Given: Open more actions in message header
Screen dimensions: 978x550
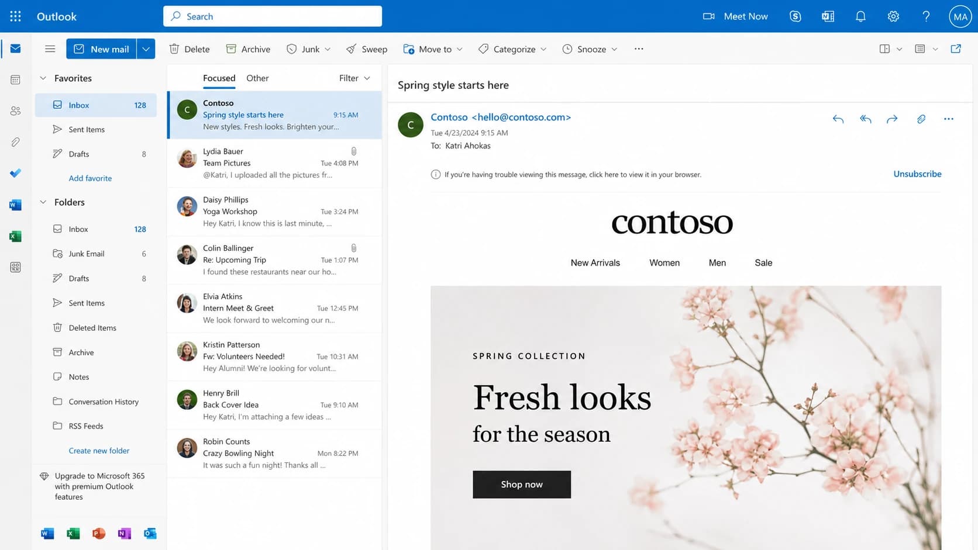Looking at the screenshot, I should [949, 119].
